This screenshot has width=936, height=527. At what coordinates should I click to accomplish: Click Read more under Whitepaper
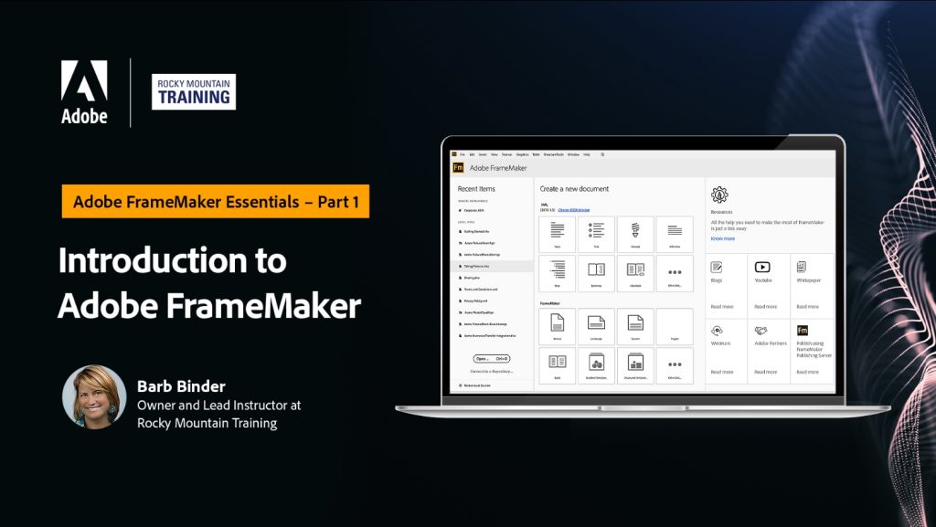pos(808,306)
